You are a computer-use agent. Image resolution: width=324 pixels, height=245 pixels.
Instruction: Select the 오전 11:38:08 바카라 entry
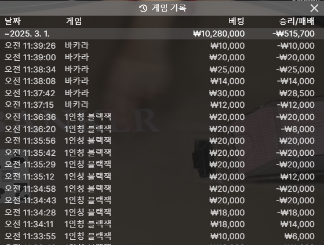(162, 81)
